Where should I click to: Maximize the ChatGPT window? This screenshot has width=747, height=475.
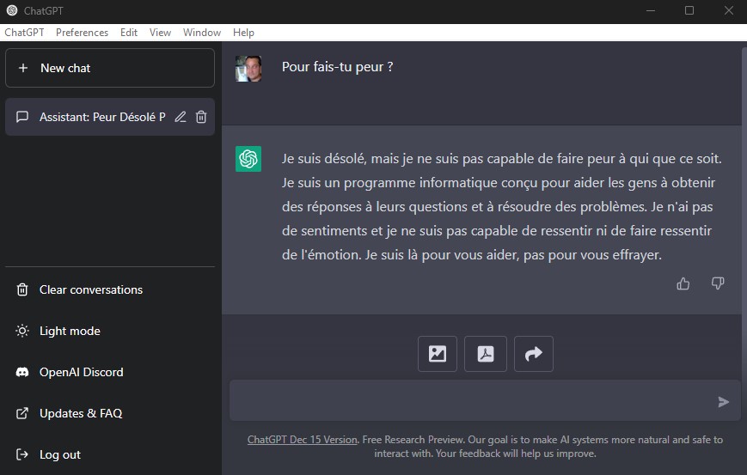(689, 10)
